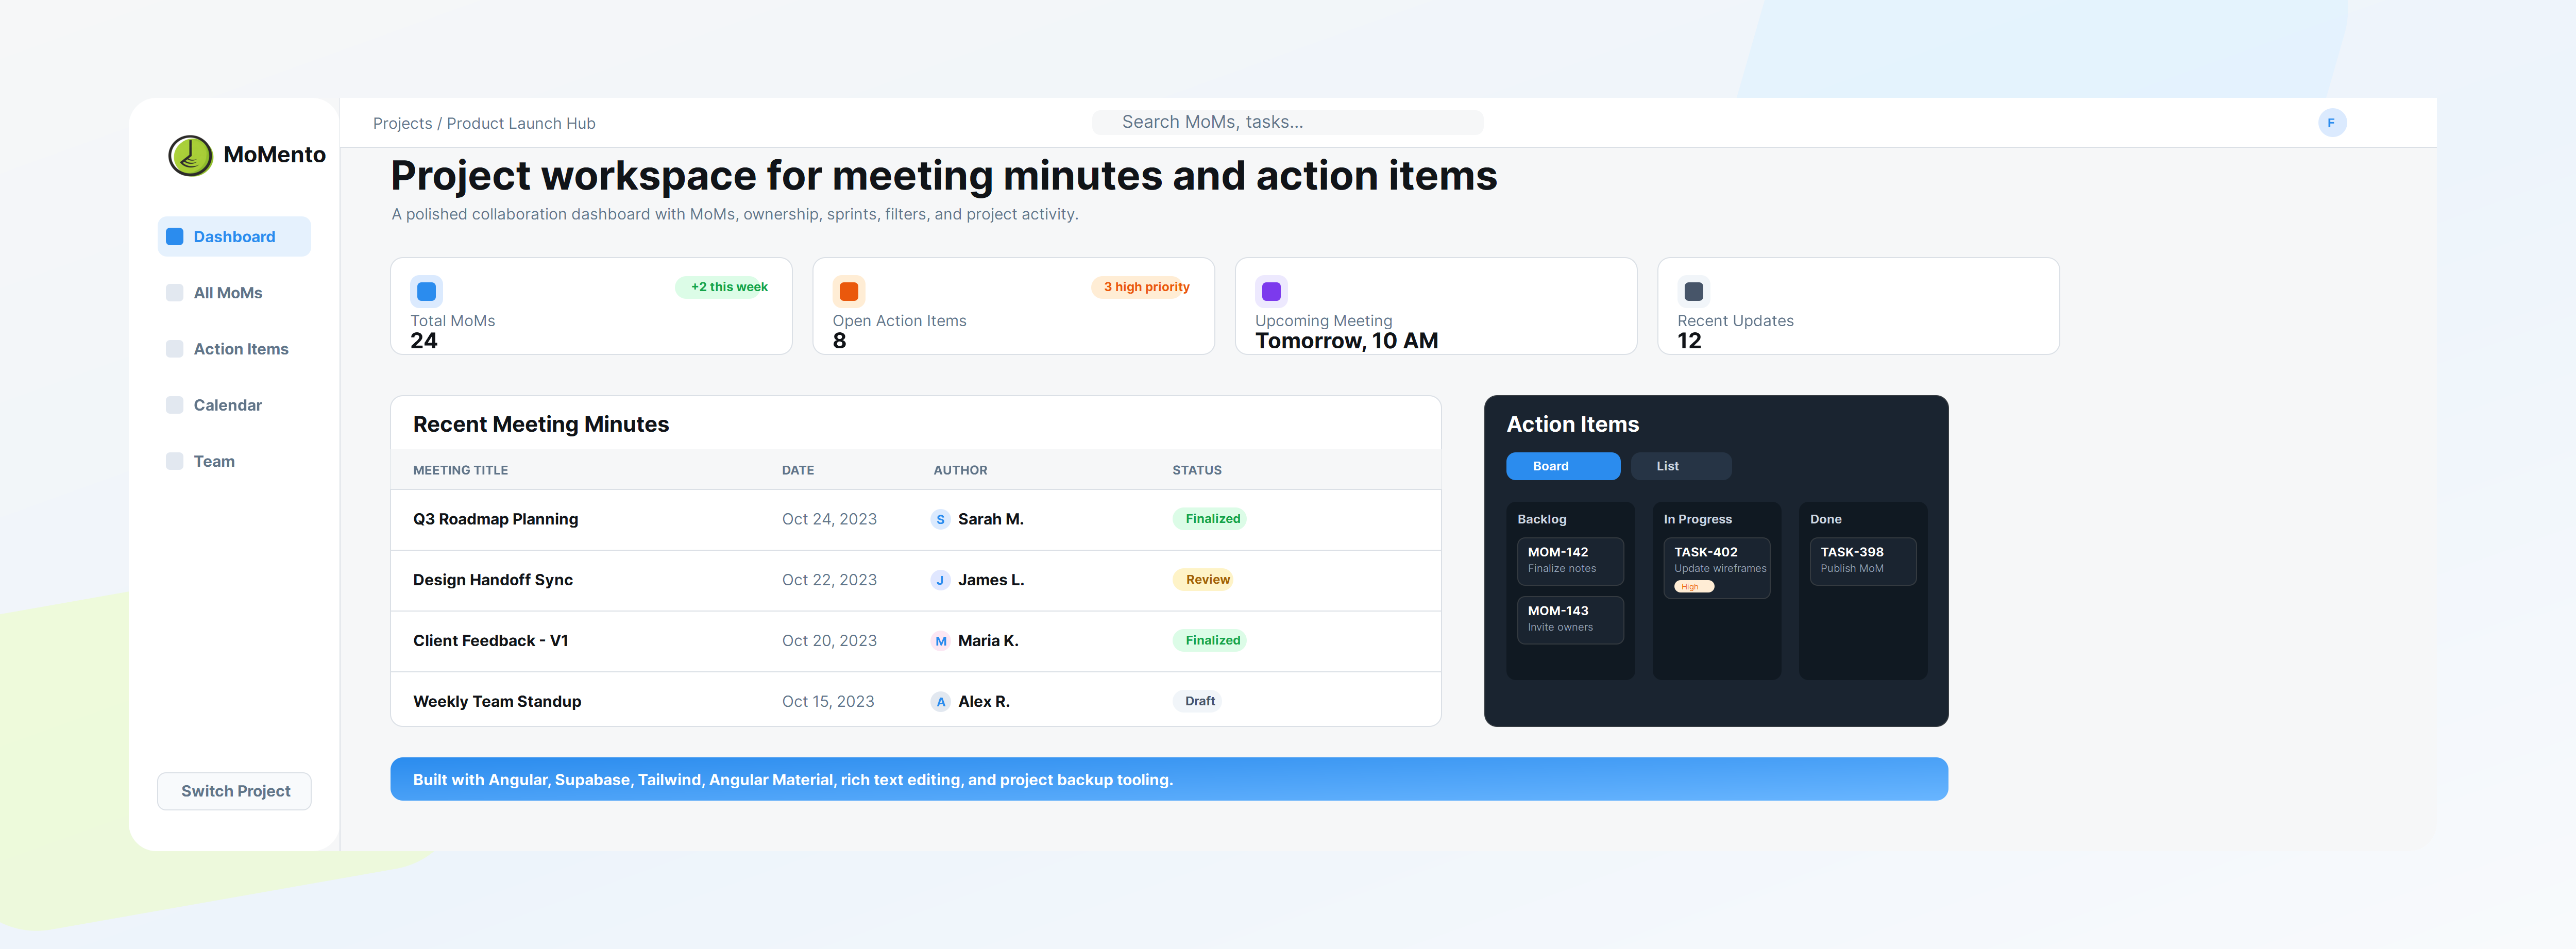Open the user avatar F in header
The image size is (2576, 949).
click(x=2331, y=123)
